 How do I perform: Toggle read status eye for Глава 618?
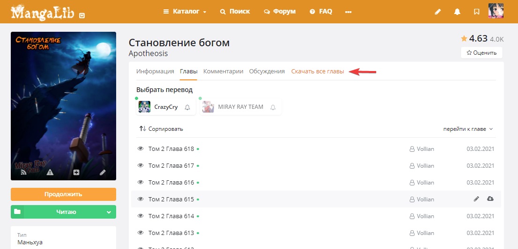pyautogui.click(x=140, y=149)
